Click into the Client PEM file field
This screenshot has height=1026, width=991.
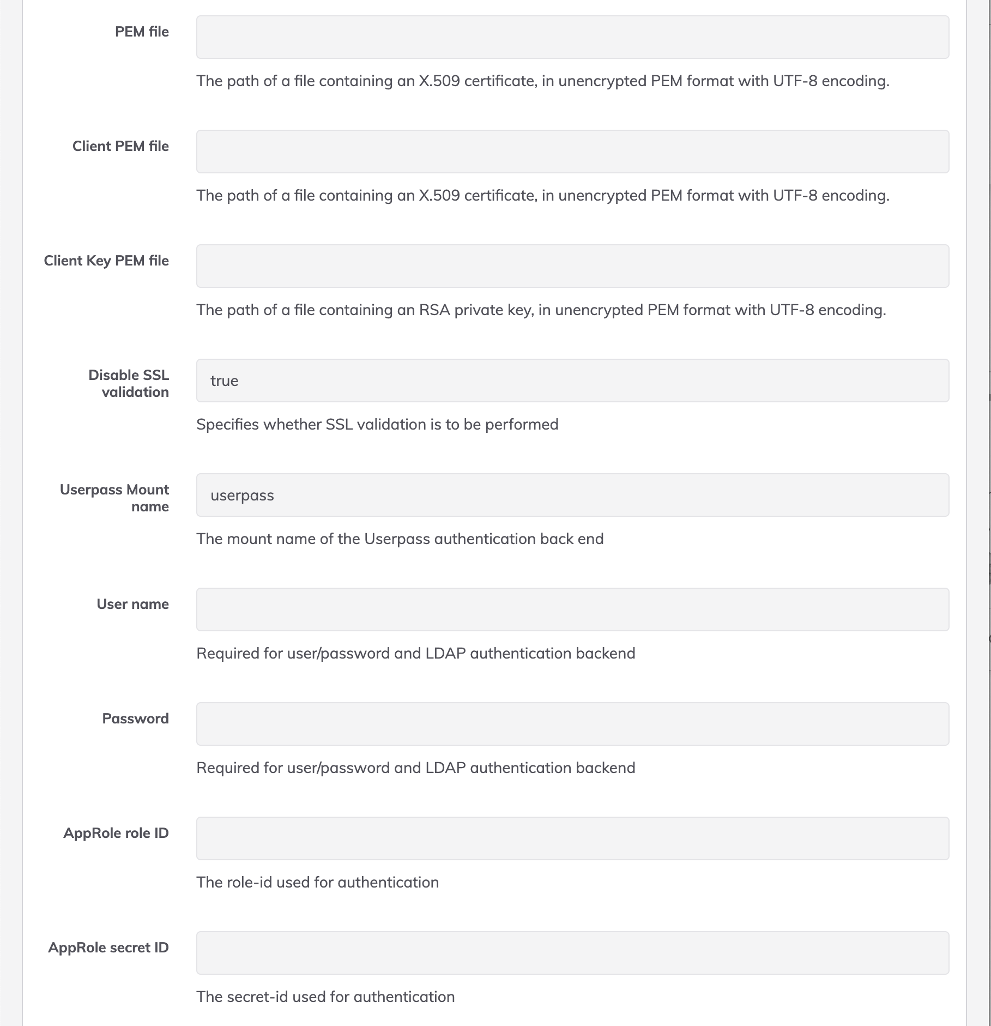coord(572,152)
